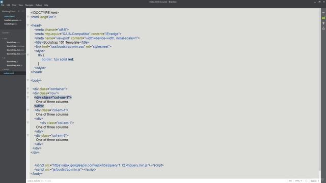Screen dimensions: 326x183
Task: Open the File menu
Action: tap(3, 5)
